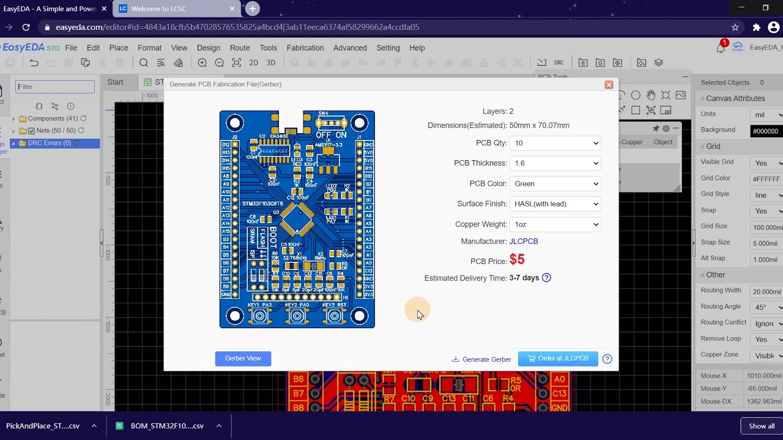Toggle the Nets visibility checkbox
Viewport: 783px width, 440px height.
(x=32, y=131)
